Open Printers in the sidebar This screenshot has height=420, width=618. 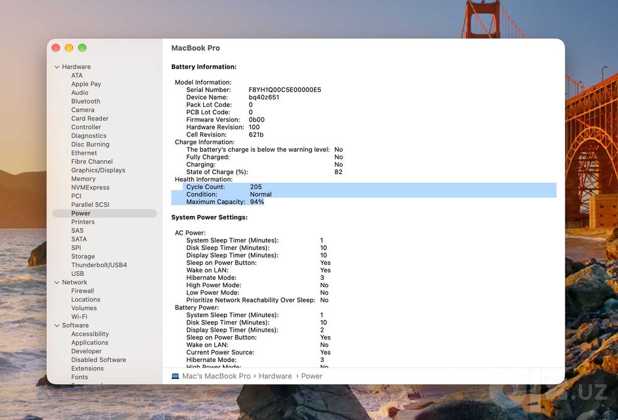coord(83,222)
